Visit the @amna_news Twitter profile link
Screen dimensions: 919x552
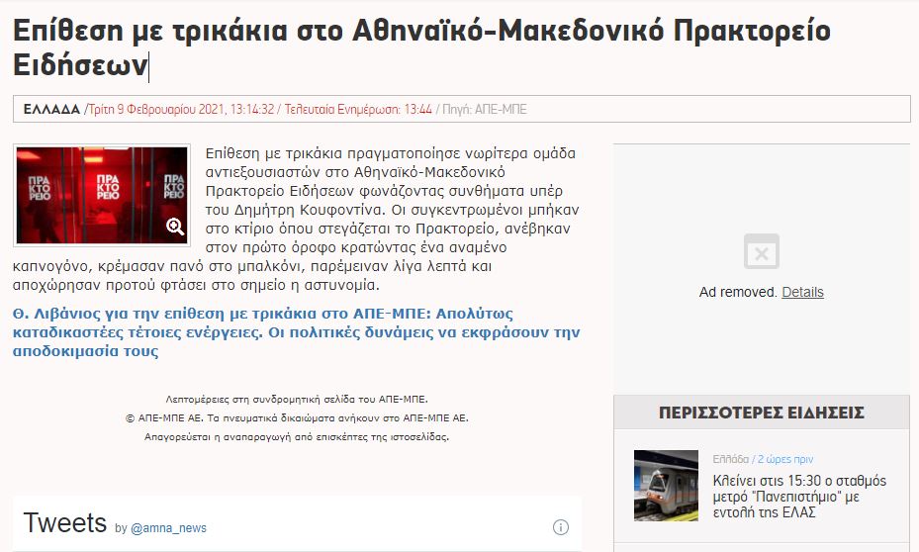(x=168, y=528)
